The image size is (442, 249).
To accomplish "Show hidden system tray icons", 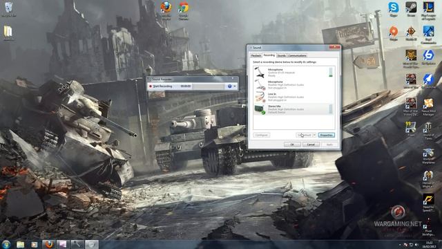I will click(x=400, y=245).
